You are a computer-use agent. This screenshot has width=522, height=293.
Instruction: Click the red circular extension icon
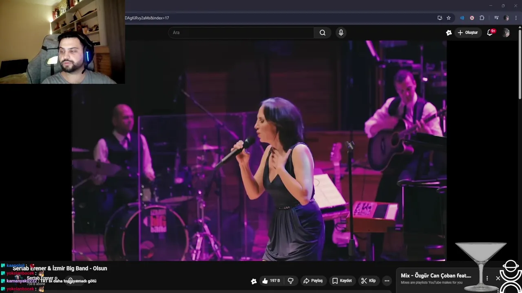[x=472, y=18]
